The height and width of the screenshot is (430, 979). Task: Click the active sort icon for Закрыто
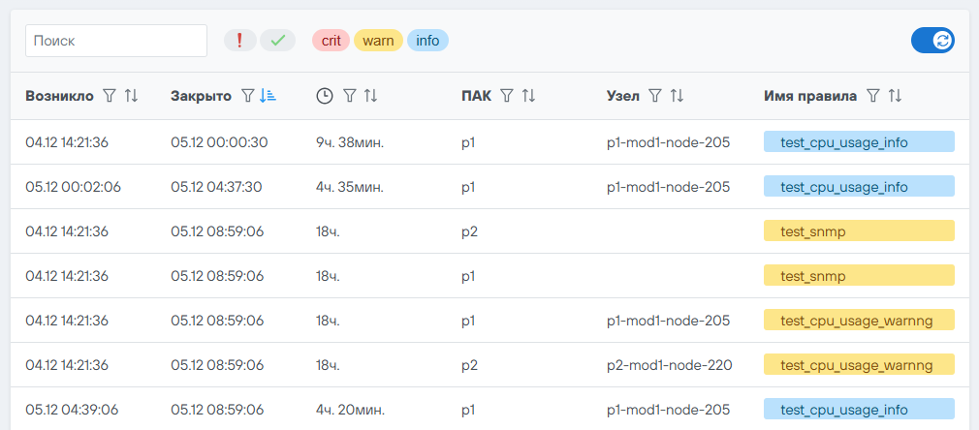(x=268, y=96)
